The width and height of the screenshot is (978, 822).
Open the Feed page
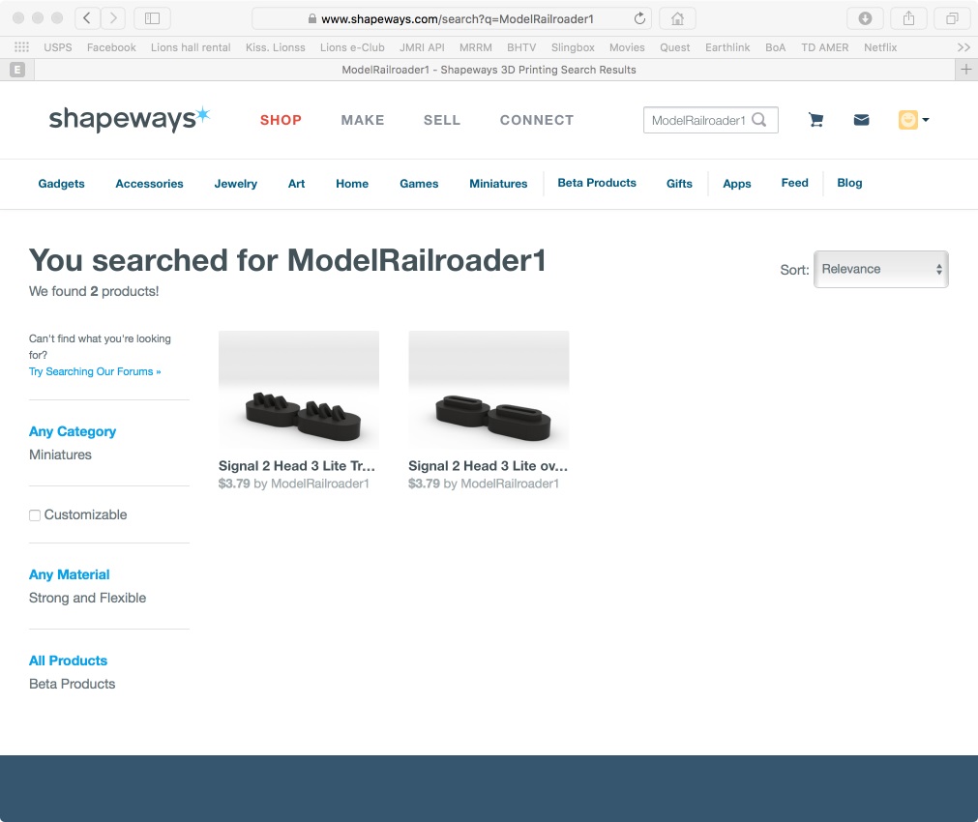tap(794, 183)
